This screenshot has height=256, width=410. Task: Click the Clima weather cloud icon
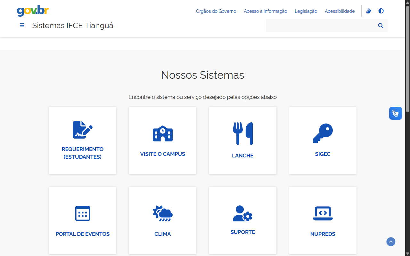(x=163, y=213)
